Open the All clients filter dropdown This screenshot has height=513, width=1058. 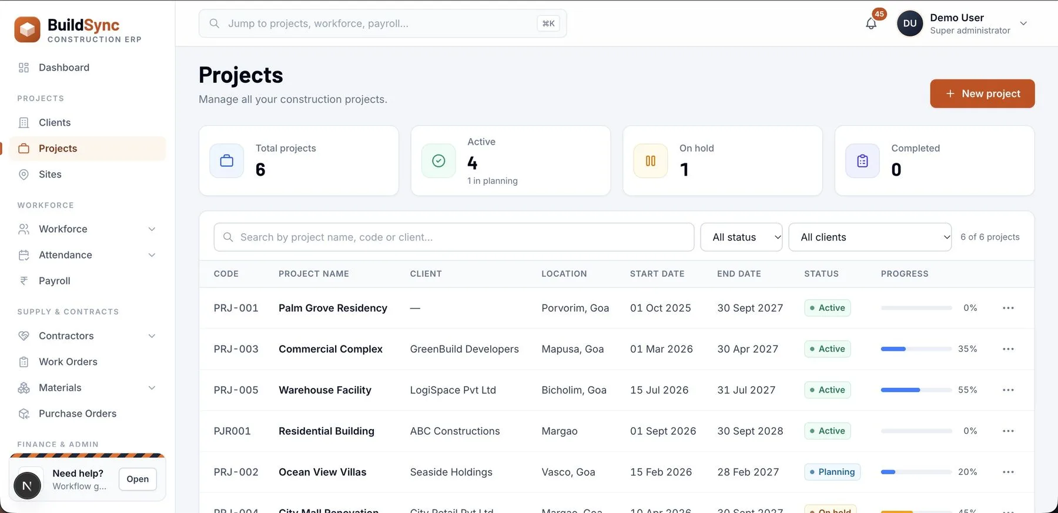(x=870, y=237)
